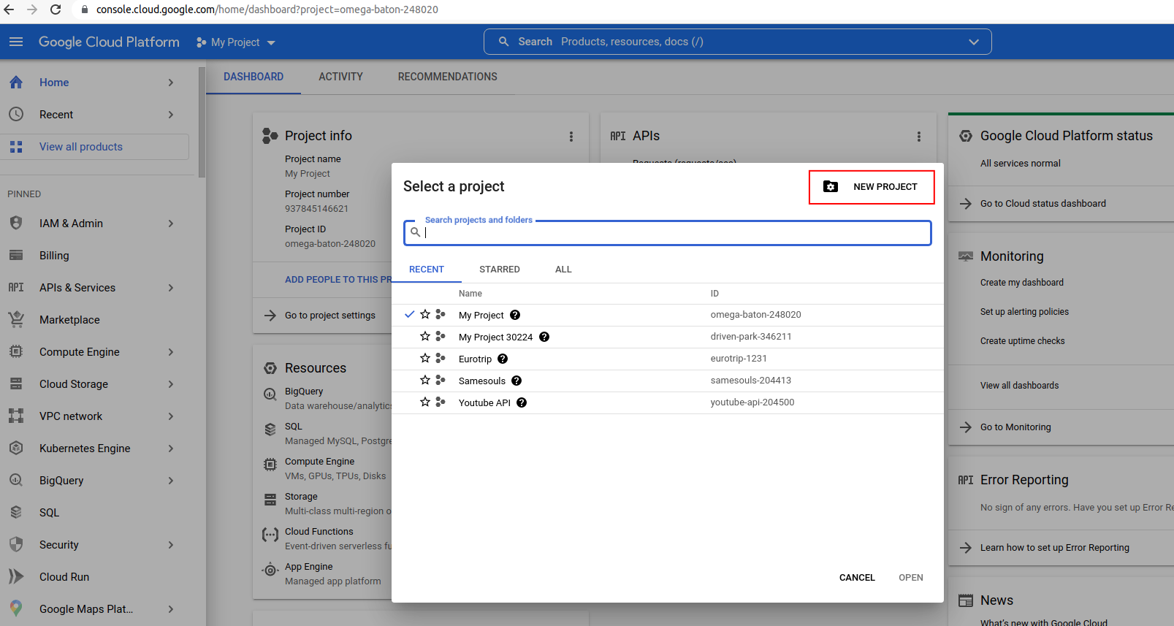Viewport: 1174px width, 626px height.
Task: Select Eurotrip project row
Action: point(667,359)
